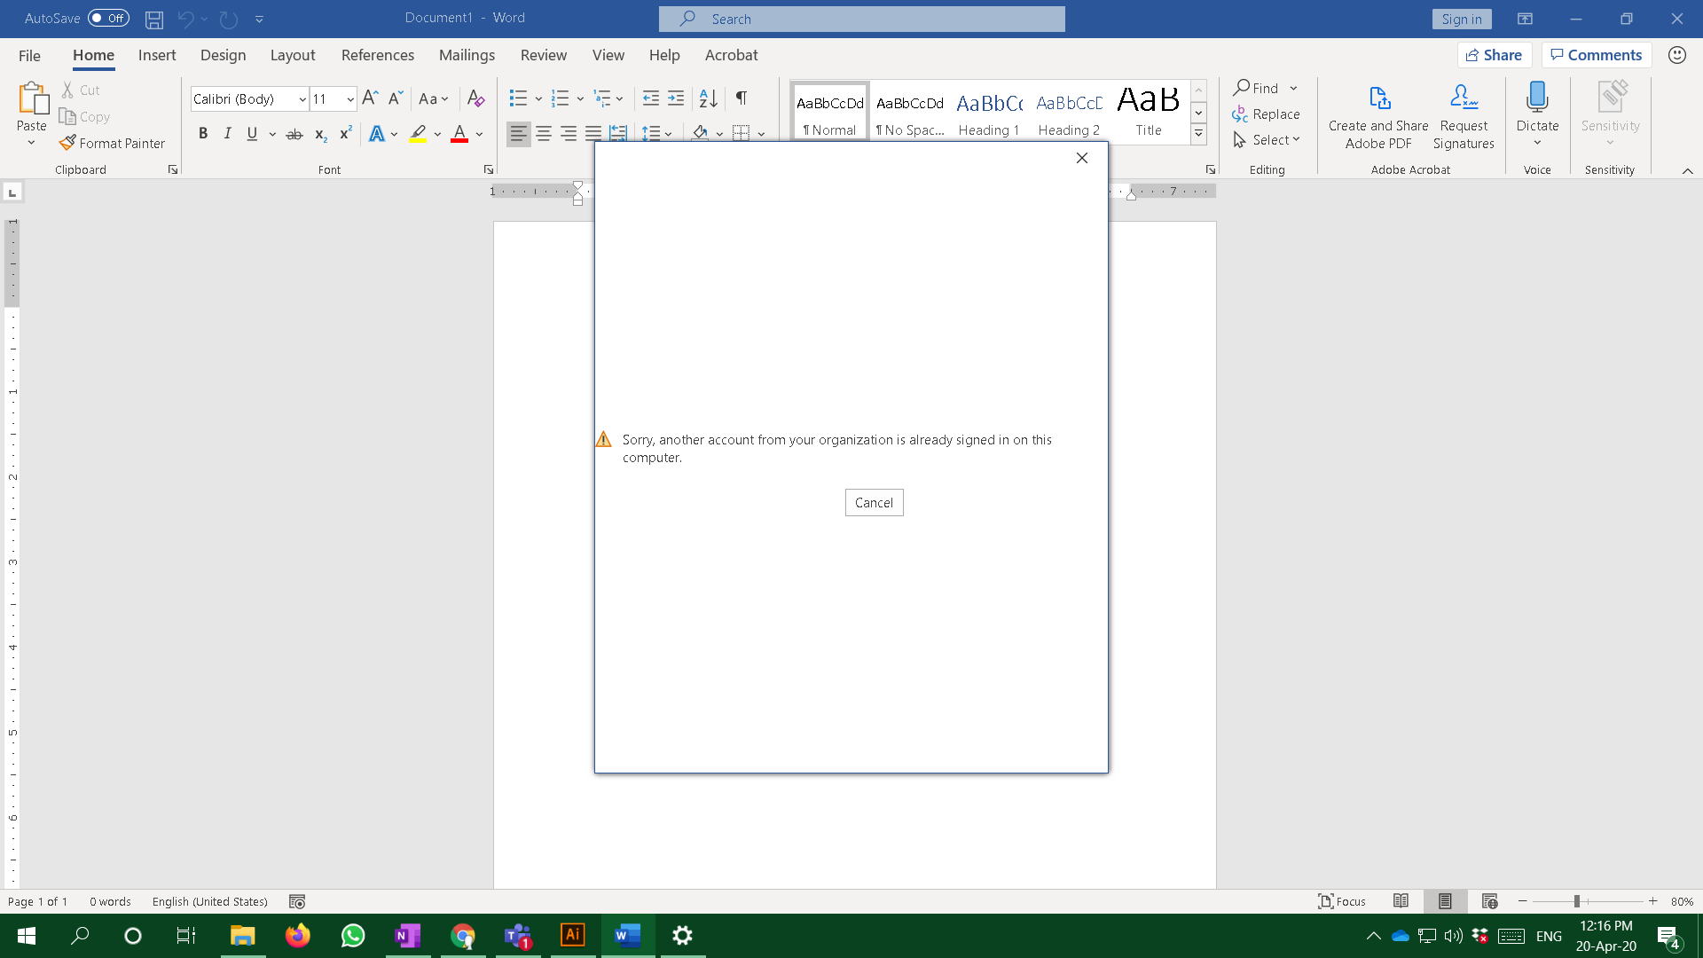Click the Sort icon
This screenshot has height=958, width=1703.
coord(708,98)
